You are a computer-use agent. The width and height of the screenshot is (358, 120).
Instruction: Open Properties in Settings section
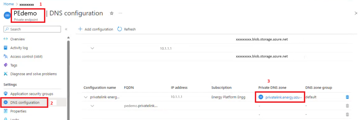pos(18,111)
